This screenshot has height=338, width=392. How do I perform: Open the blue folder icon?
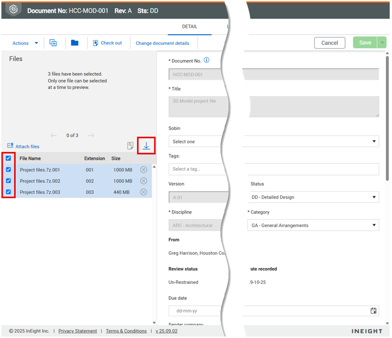pyautogui.click(x=75, y=43)
